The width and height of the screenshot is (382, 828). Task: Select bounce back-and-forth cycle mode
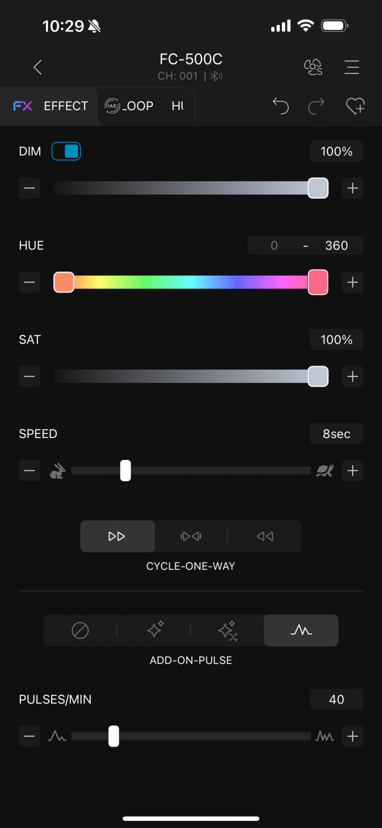[x=191, y=536]
